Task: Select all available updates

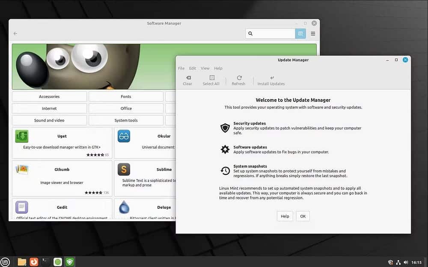Action: point(211,81)
